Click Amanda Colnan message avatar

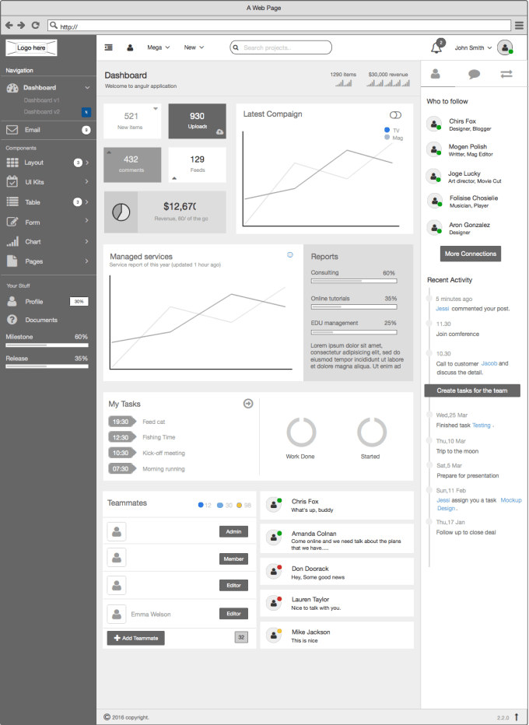(274, 538)
